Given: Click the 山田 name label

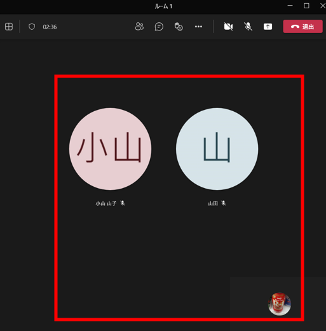Looking at the screenshot, I should click(213, 203).
